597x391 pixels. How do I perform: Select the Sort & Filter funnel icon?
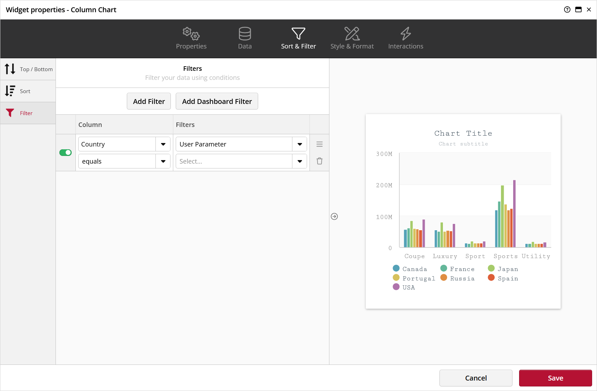(298, 33)
